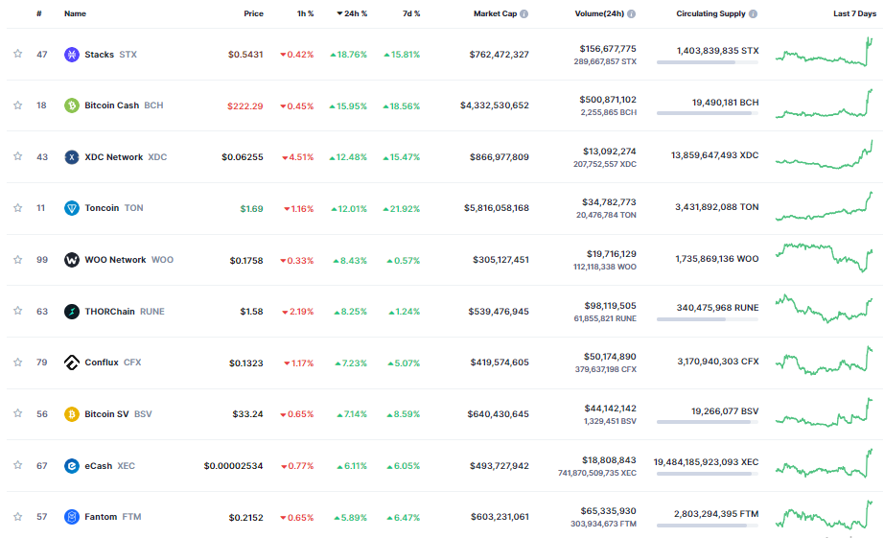This screenshot has width=884, height=538.
Task: Show the Circulating Supply info icon
Action: [753, 14]
